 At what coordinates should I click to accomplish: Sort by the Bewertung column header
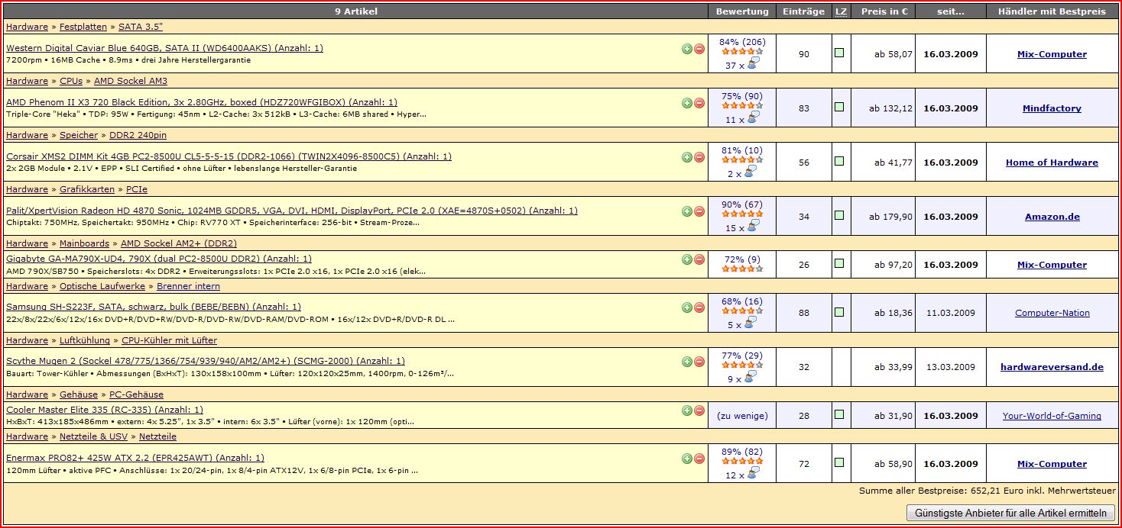tap(742, 11)
